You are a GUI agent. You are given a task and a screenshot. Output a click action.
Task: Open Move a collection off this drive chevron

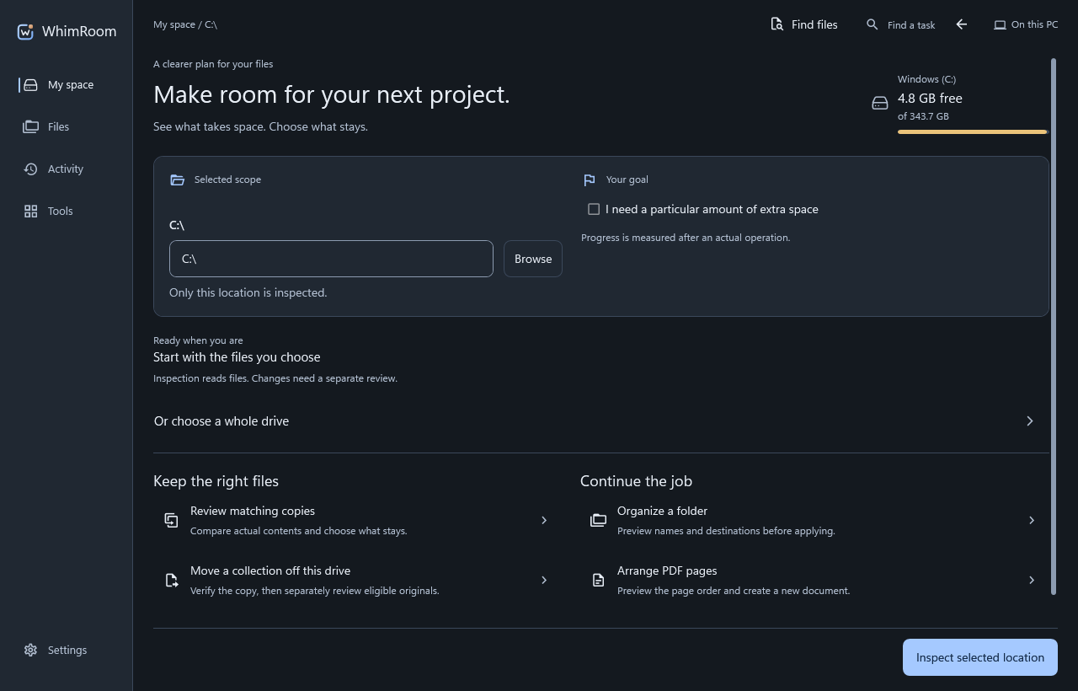[x=544, y=580]
